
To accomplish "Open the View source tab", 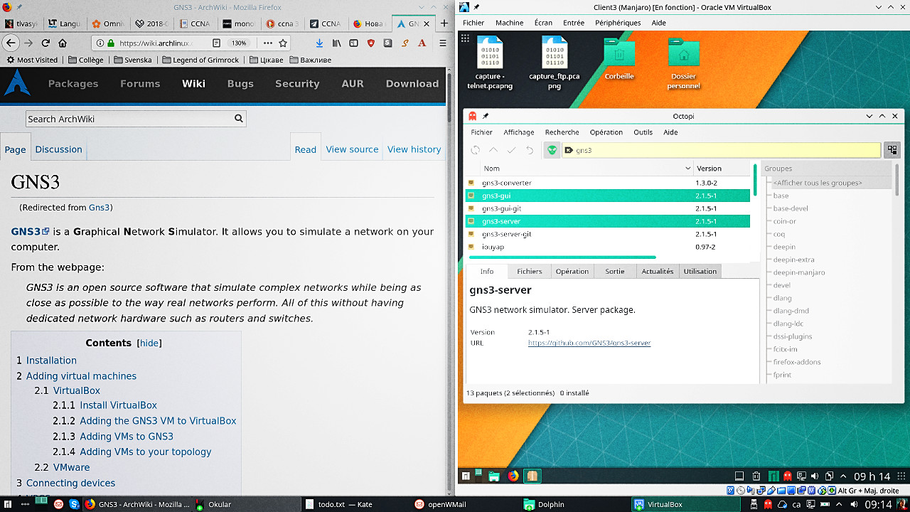I will [x=352, y=149].
